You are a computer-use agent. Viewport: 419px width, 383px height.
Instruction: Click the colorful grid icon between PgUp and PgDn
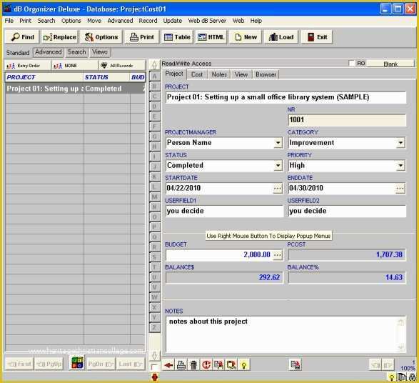[x=77, y=363]
